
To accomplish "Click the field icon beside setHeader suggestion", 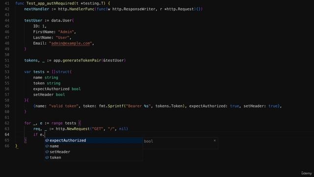I will click(47, 152).
